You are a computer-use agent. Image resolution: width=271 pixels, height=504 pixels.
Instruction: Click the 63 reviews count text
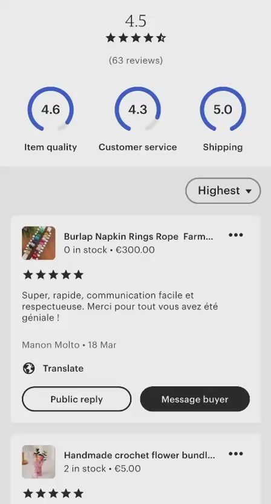click(136, 61)
